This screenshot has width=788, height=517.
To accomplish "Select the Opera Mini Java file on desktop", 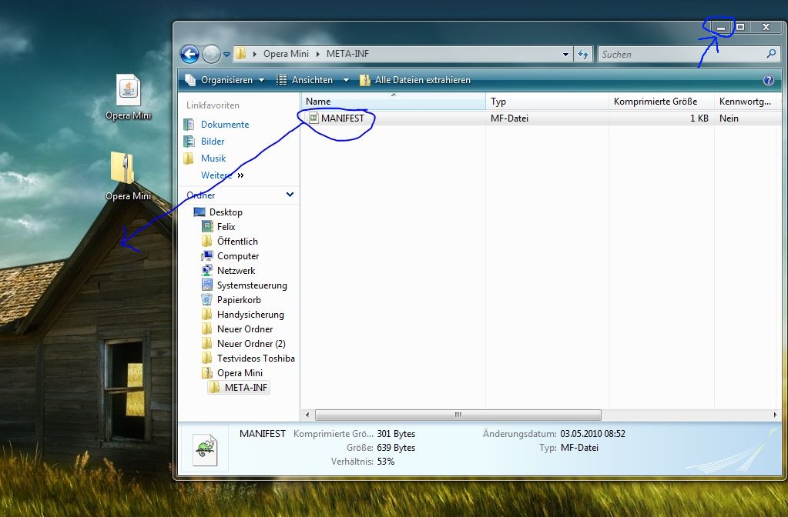I will (128, 98).
